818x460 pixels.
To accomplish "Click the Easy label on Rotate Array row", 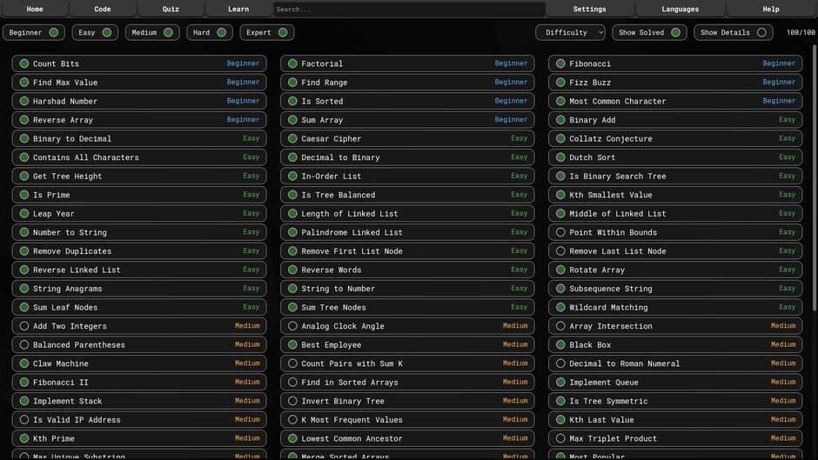I will click(788, 270).
